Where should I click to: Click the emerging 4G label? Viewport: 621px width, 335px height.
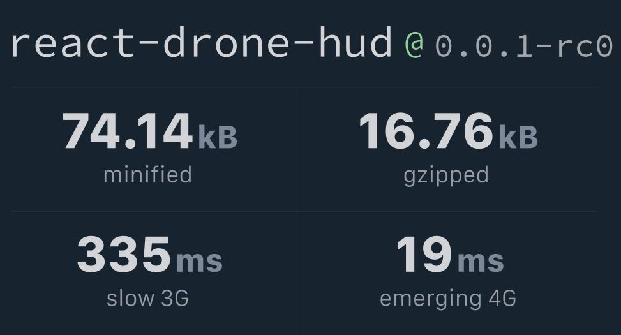[x=448, y=299]
